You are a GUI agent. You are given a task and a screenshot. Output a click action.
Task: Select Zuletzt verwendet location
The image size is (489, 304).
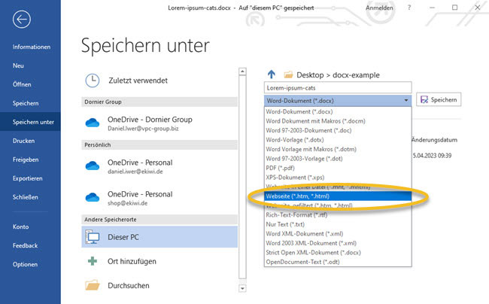[x=159, y=81]
